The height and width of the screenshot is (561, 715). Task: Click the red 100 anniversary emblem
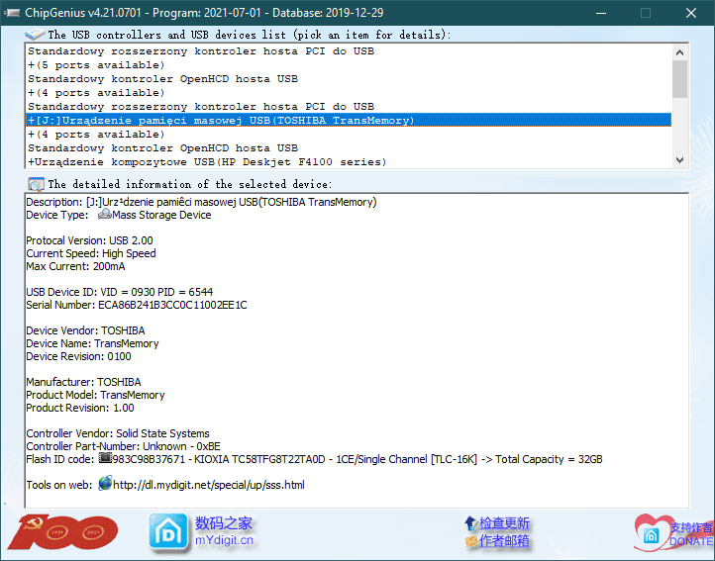click(x=62, y=532)
